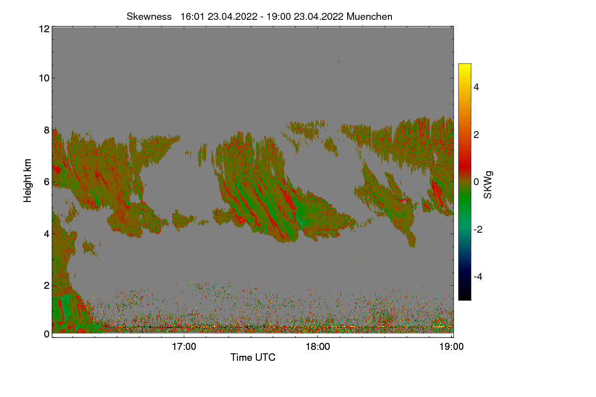Click the 17:00 time tick label

tap(184, 346)
